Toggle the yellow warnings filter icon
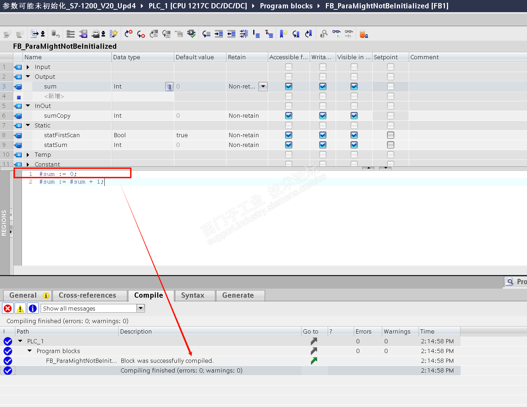The image size is (527, 407). coord(20,308)
